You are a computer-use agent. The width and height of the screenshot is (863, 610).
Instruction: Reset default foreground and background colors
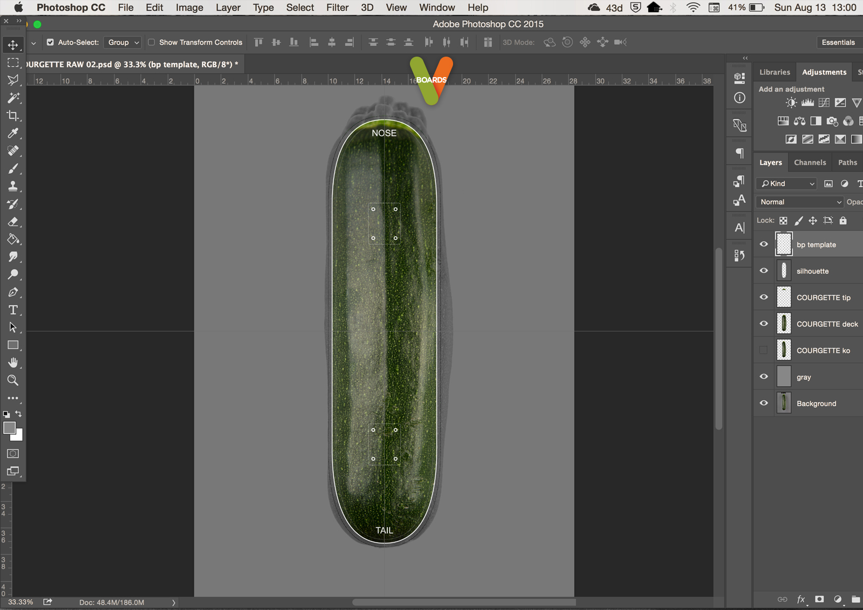[6, 414]
